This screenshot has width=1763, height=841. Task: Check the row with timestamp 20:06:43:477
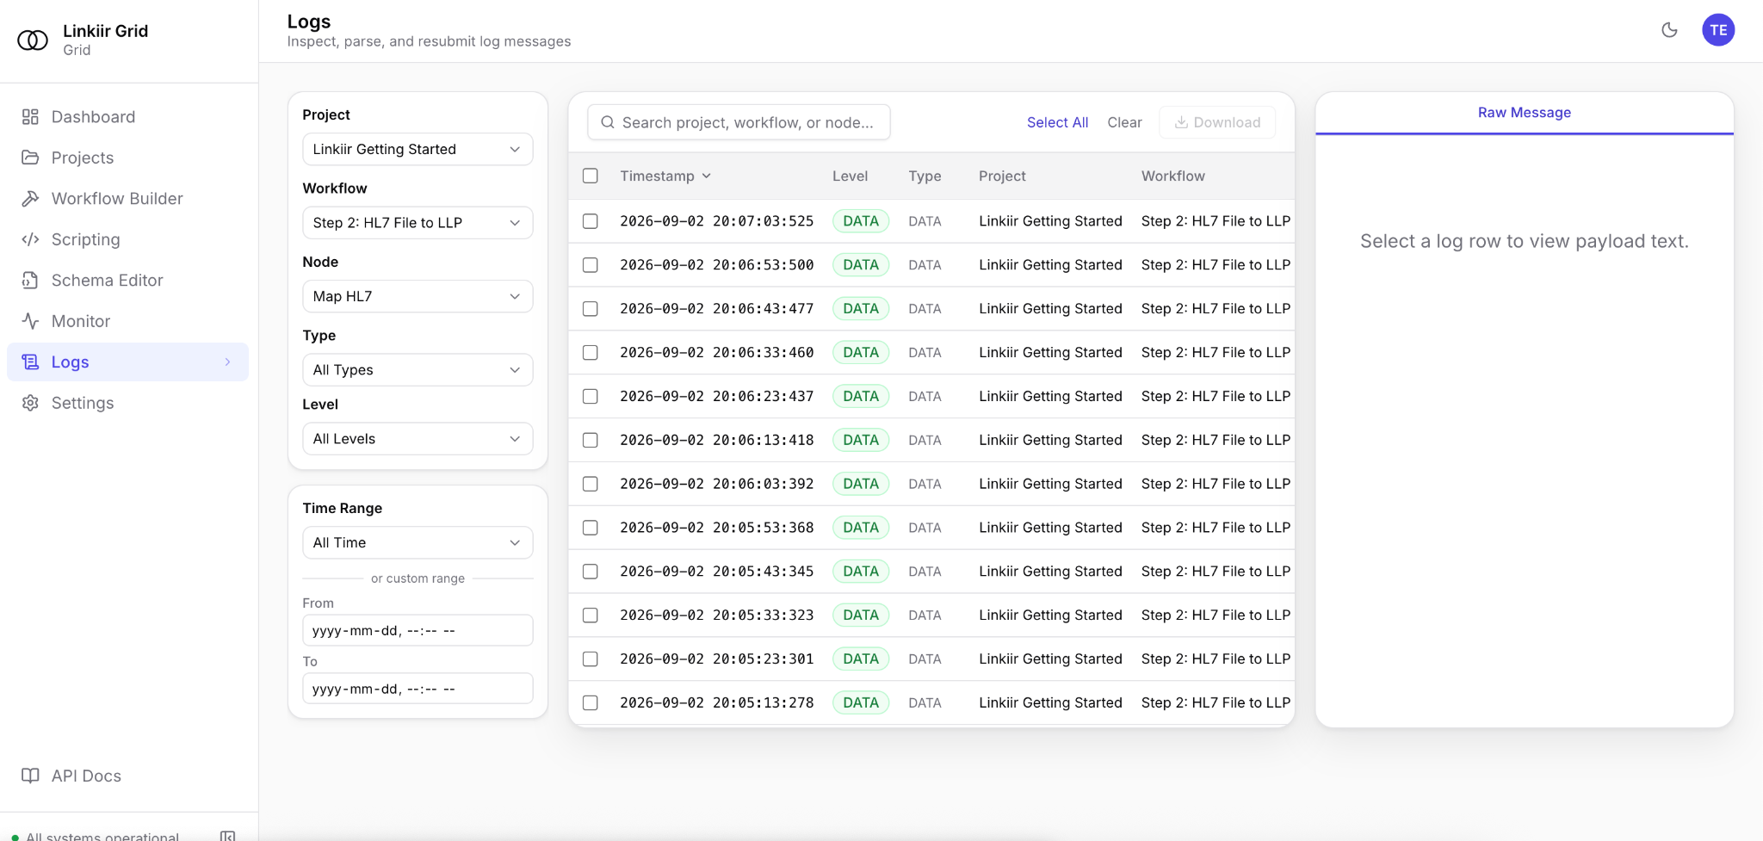(x=591, y=309)
